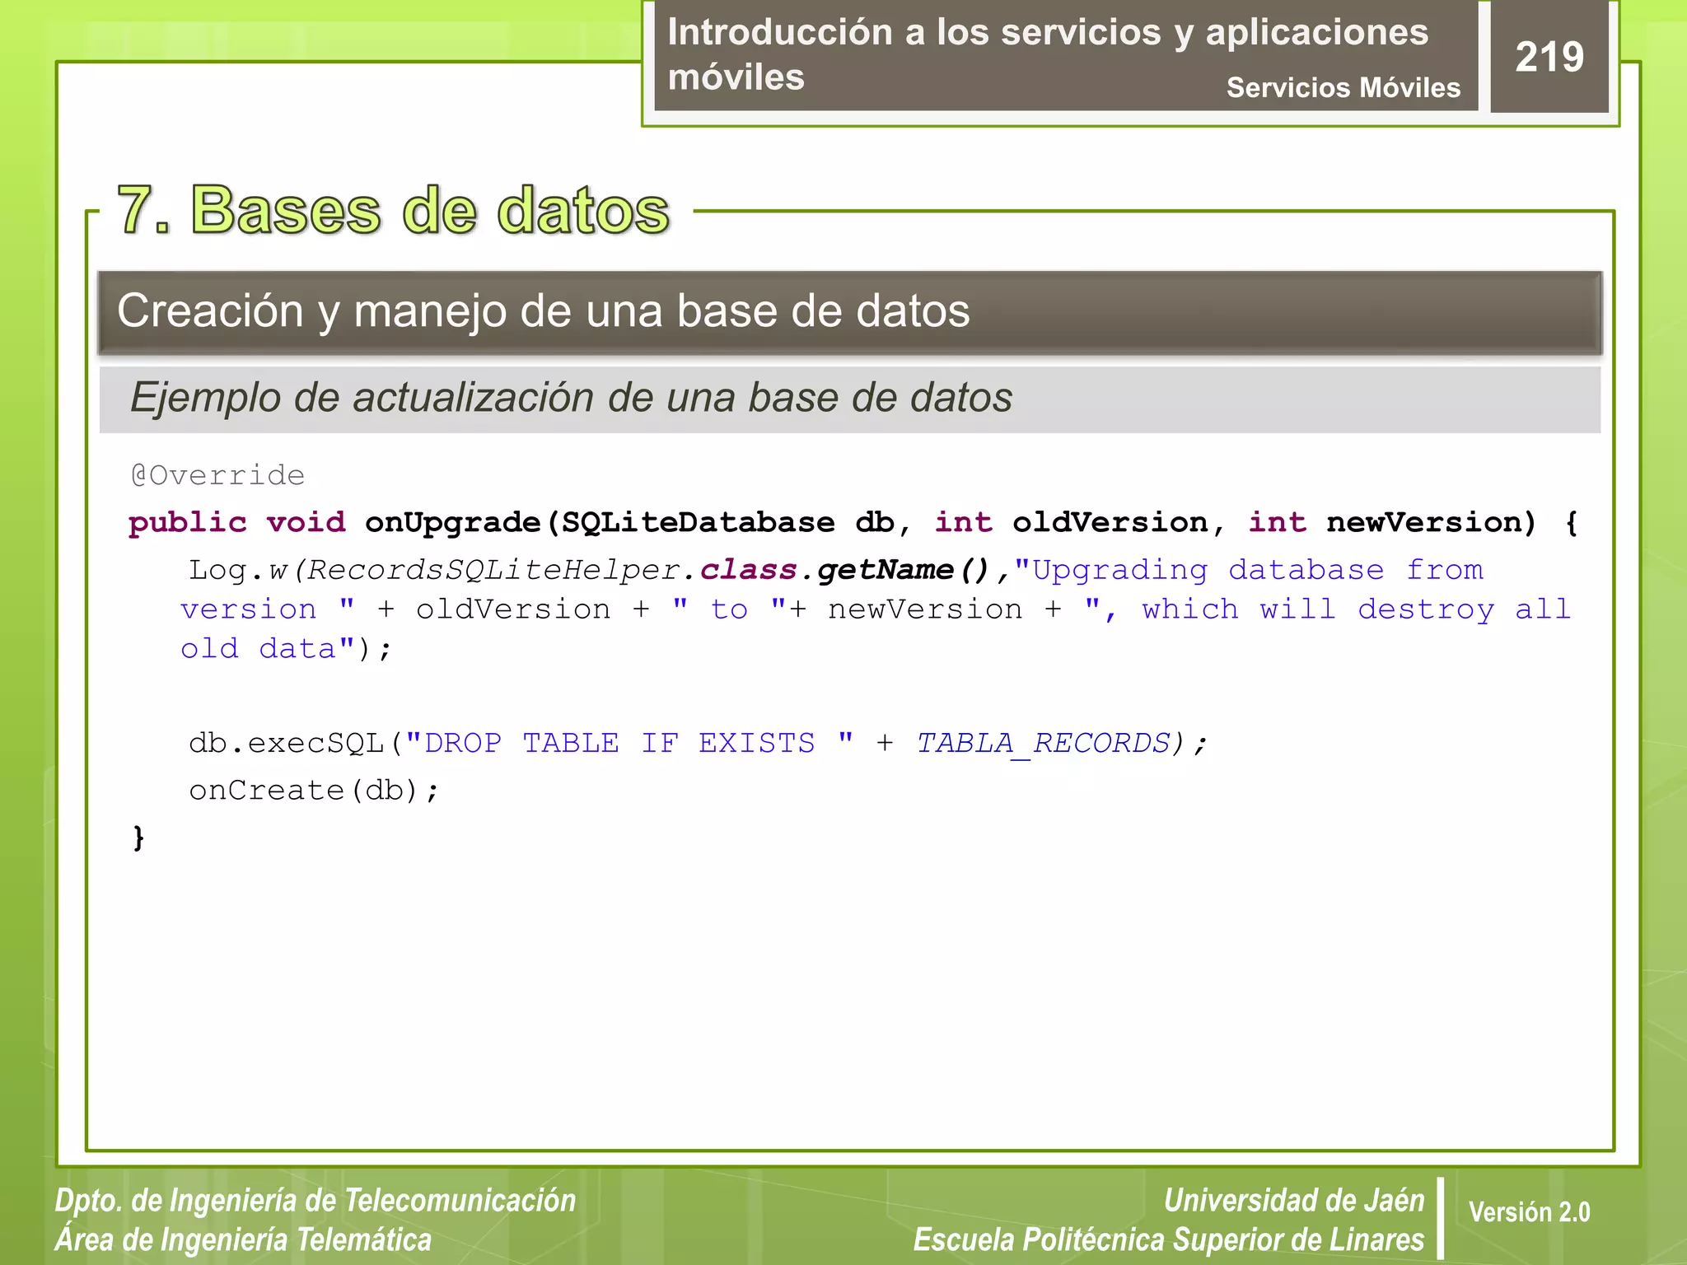Click the 'onCreate(db);' code line
Image resolution: width=1687 pixels, height=1265 pixels.
pos(314,791)
